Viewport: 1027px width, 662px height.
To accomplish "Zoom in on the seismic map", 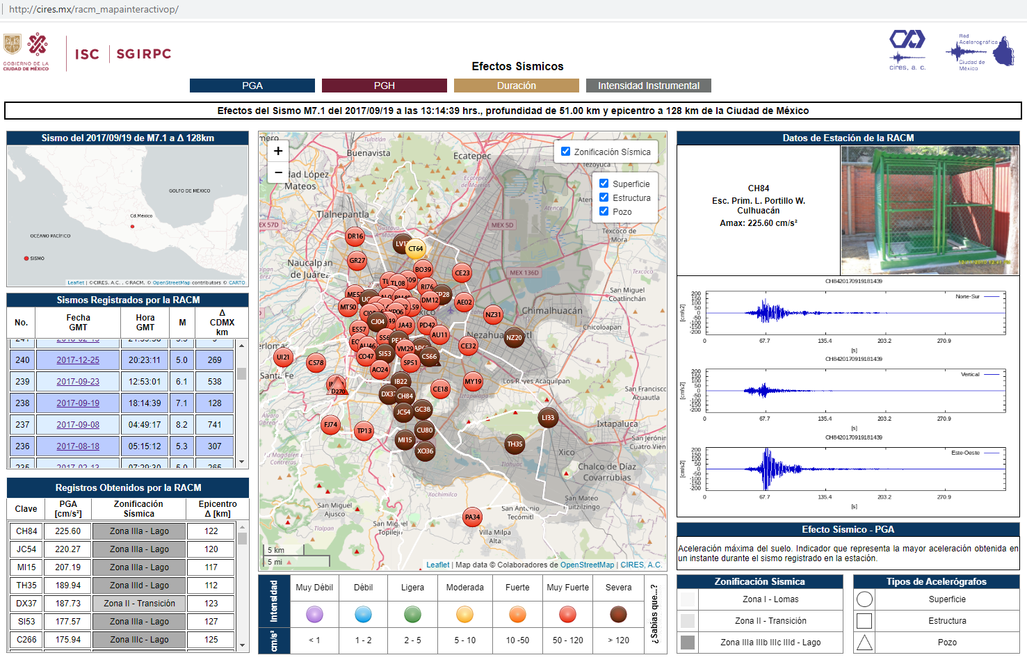I will [278, 151].
